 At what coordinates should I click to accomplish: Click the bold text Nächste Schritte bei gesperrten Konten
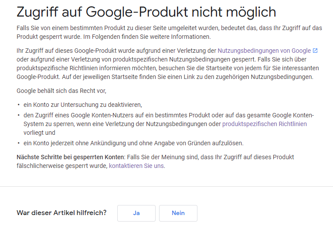70,157
